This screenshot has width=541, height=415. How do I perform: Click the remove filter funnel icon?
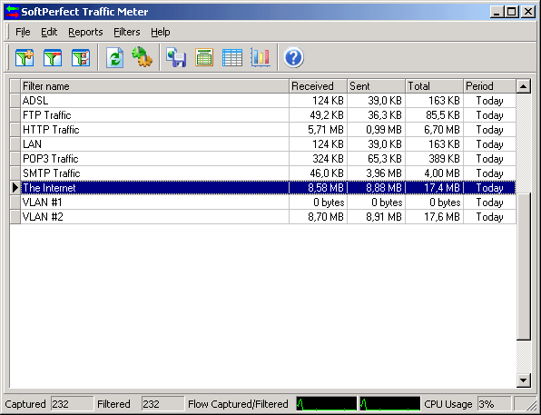[x=53, y=57]
